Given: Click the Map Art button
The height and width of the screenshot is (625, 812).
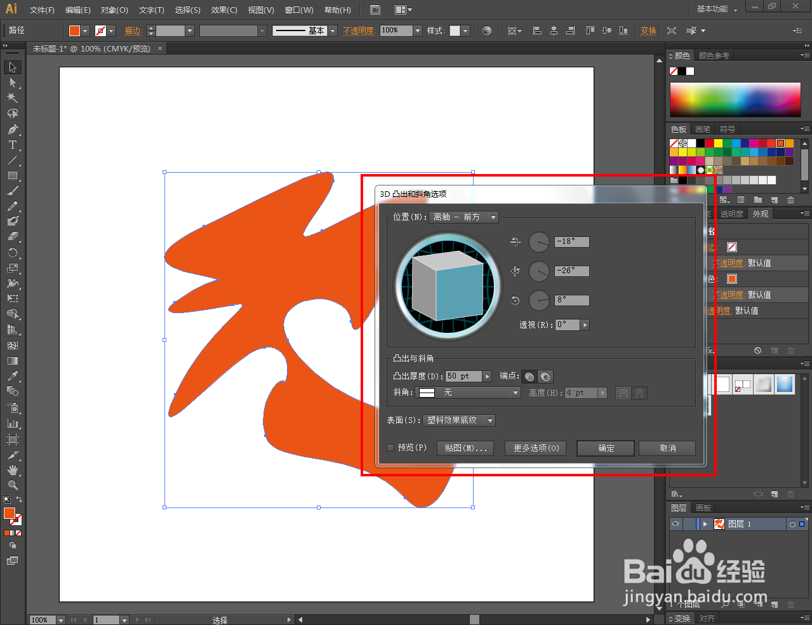Looking at the screenshot, I should [x=466, y=448].
